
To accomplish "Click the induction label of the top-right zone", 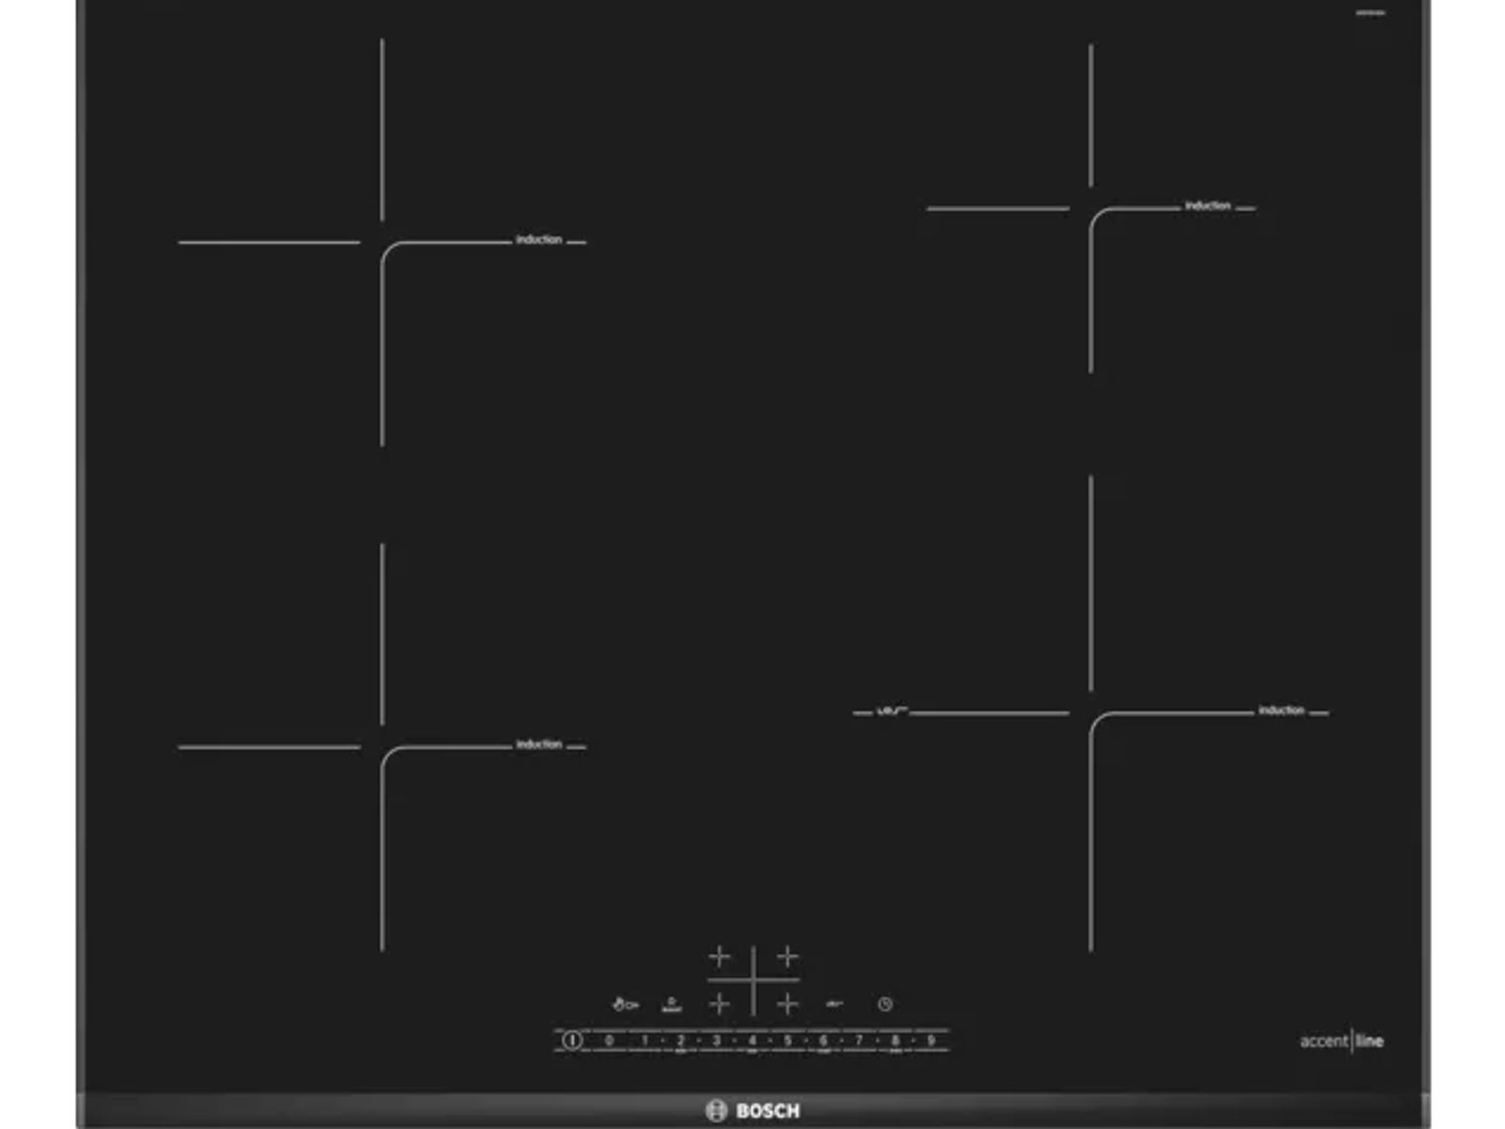I will (x=1208, y=205).
